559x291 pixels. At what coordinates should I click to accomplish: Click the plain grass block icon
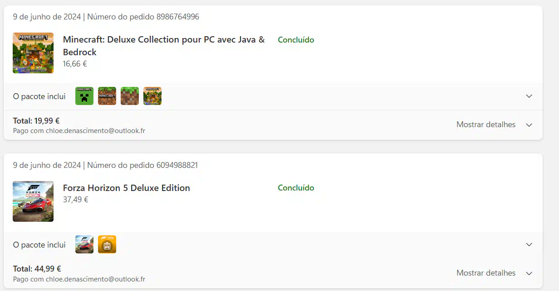(130, 96)
